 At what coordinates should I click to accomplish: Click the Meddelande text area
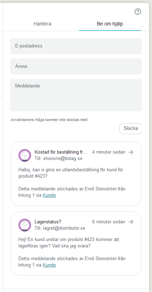(76, 95)
